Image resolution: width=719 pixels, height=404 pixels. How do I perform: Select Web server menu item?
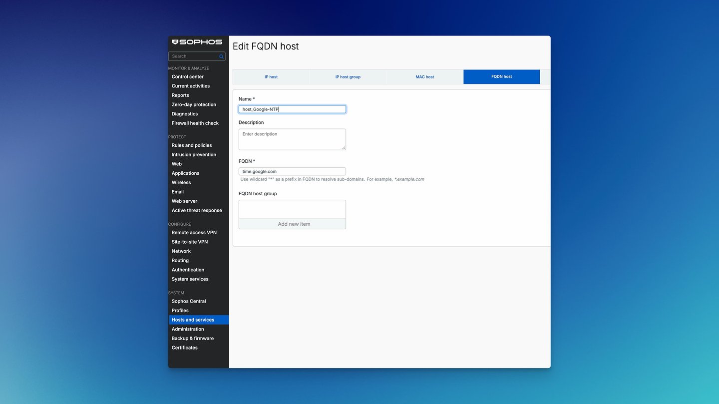(x=184, y=201)
